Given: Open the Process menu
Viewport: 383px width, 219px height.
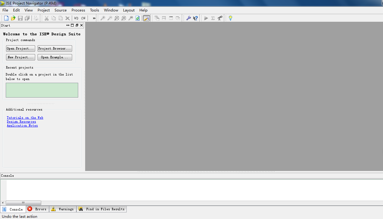Looking at the screenshot, I should coord(78,10).
